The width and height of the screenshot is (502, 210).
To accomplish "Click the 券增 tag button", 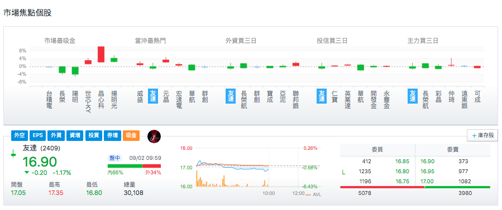I will [x=112, y=136].
